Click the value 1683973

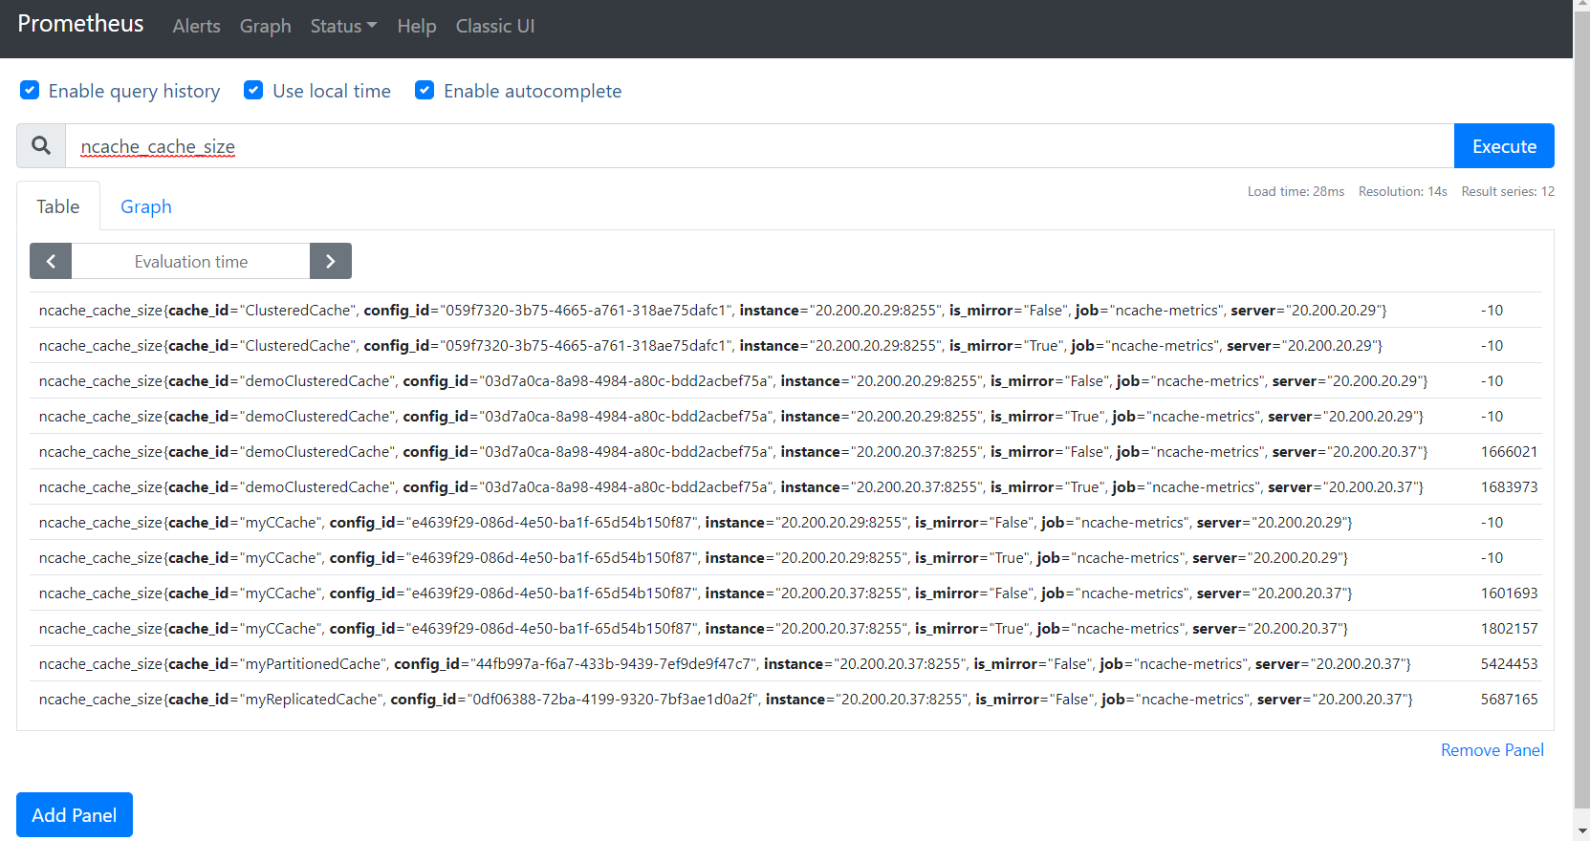coord(1509,486)
